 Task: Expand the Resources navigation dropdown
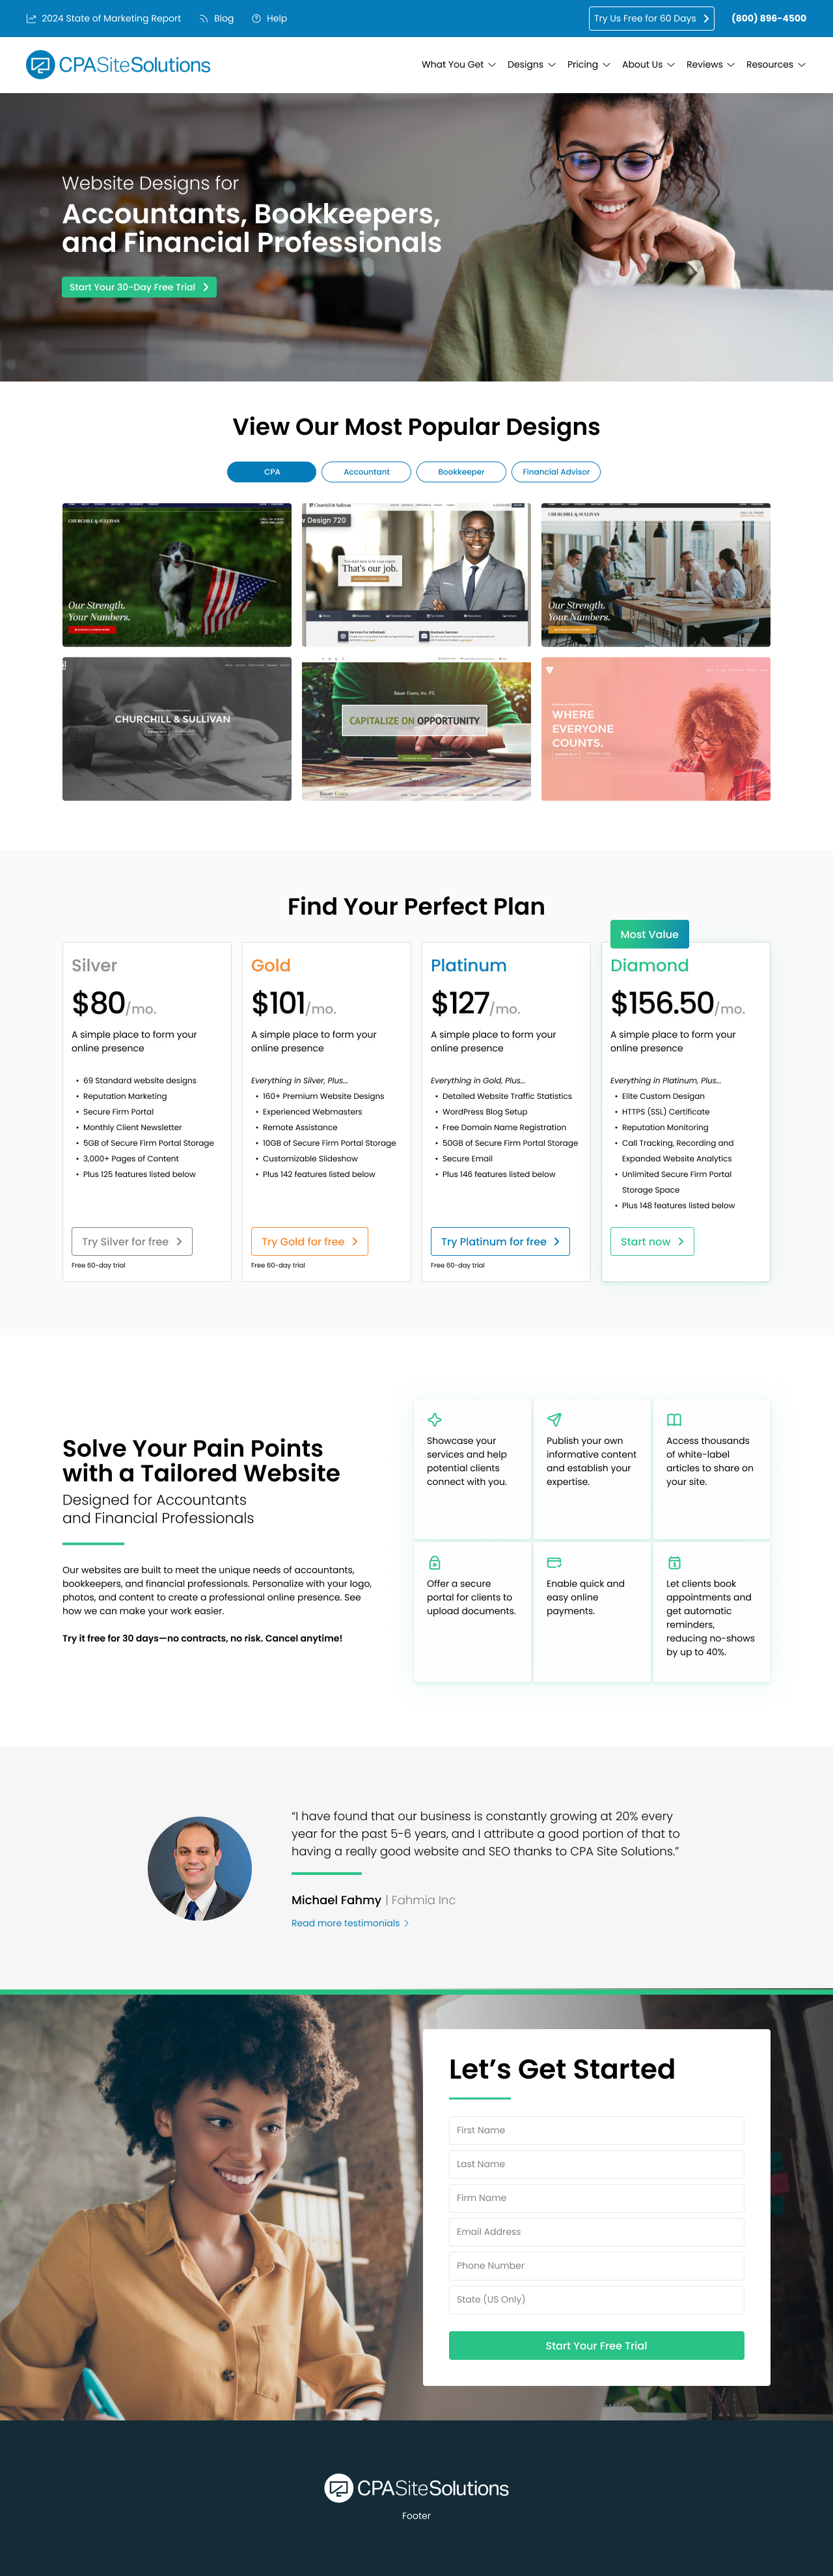[x=775, y=65]
